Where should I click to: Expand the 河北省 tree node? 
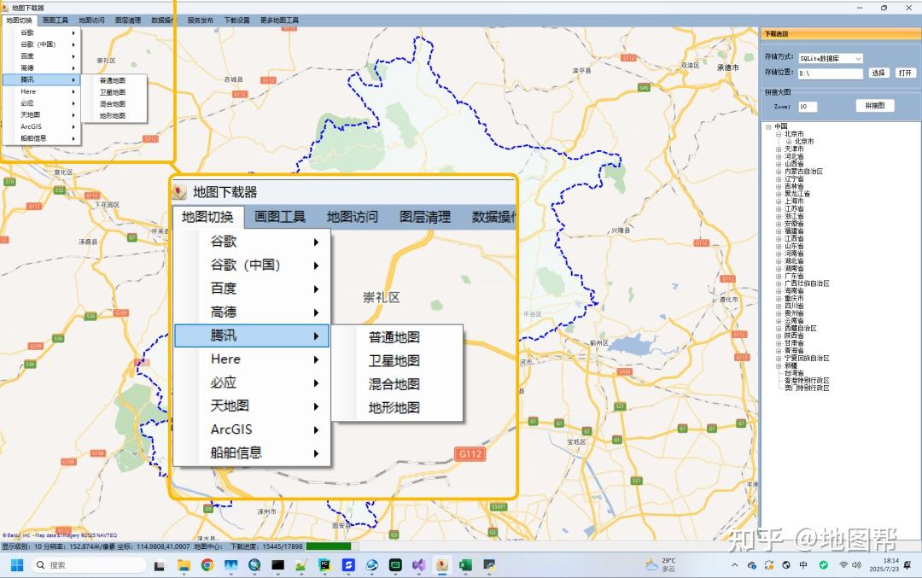click(779, 157)
